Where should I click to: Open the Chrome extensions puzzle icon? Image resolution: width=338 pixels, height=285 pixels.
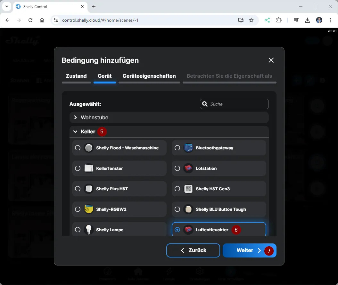[279, 20]
